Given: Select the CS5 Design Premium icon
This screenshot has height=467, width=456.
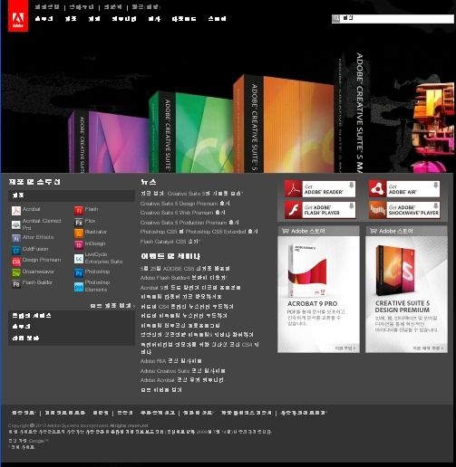Looking at the screenshot, I should (x=16, y=262).
